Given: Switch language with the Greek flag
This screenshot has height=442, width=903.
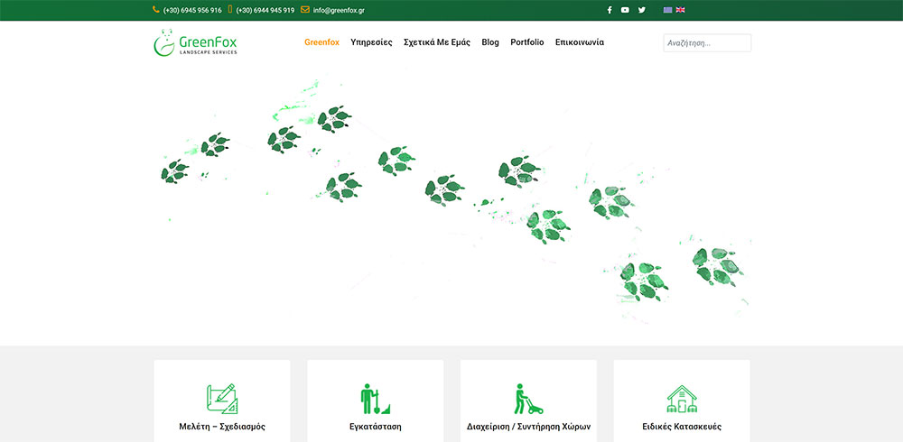Looking at the screenshot, I should pyautogui.click(x=668, y=10).
